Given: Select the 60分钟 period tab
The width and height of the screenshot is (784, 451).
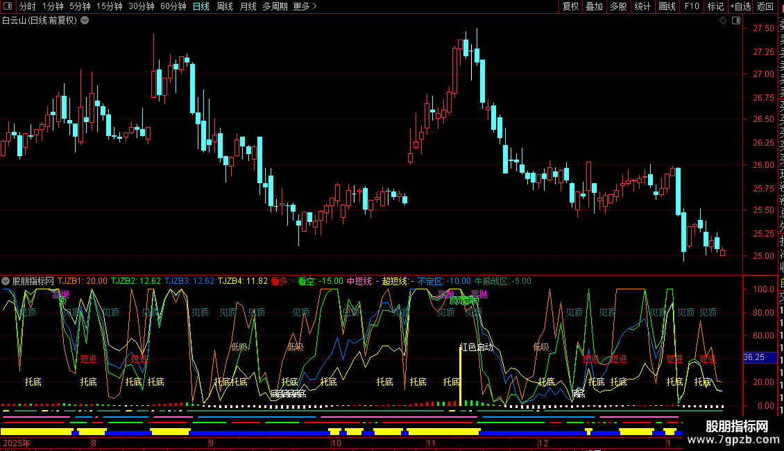Looking at the screenshot, I should (173, 6).
